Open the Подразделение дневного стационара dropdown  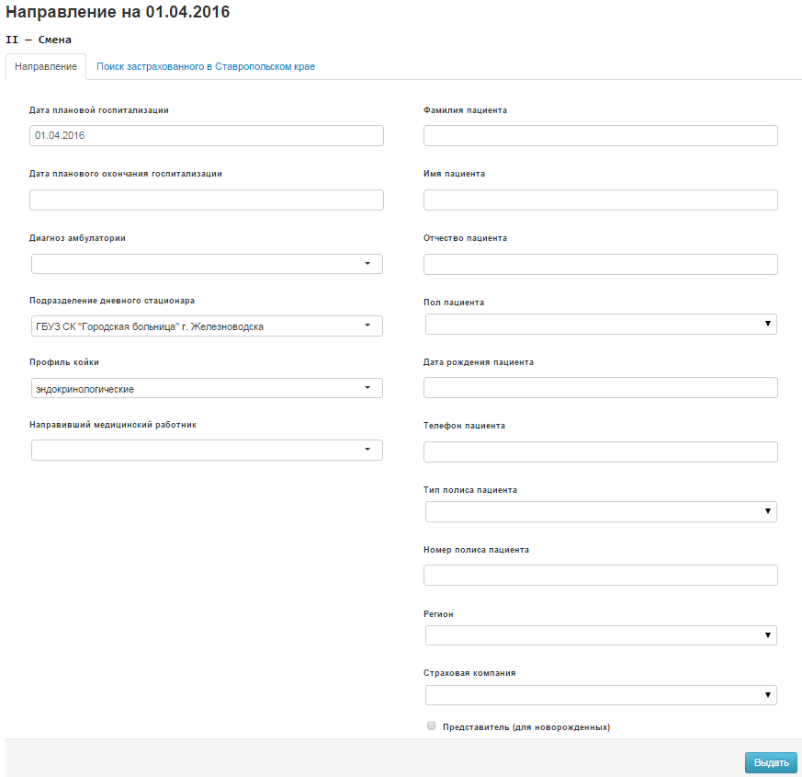207,326
